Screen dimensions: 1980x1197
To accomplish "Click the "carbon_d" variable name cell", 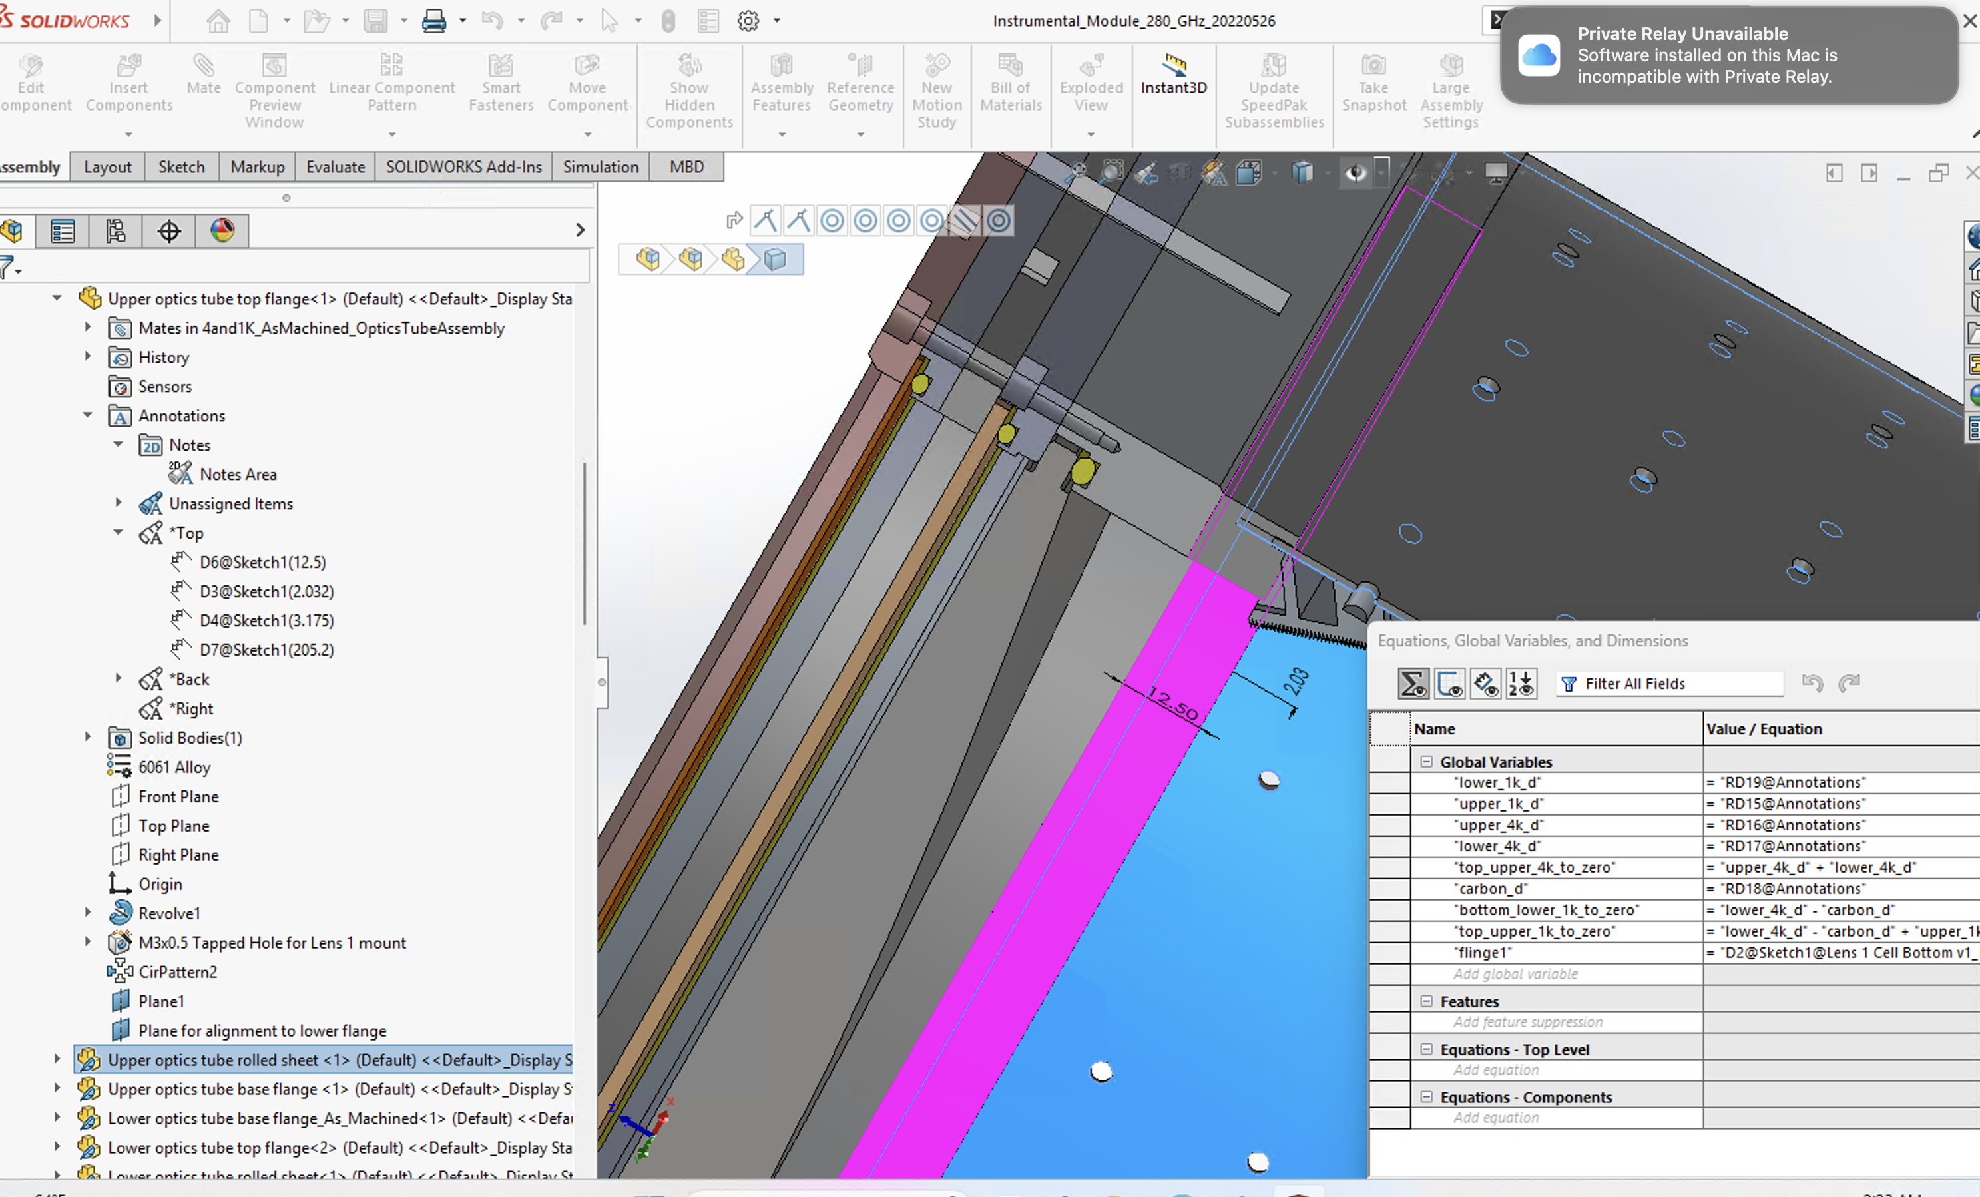I will pos(1557,889).
